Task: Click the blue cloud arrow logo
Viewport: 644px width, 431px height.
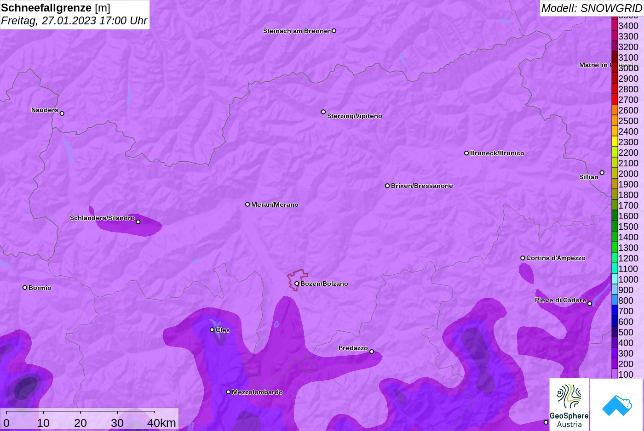Action: click(x=617, y=405)
